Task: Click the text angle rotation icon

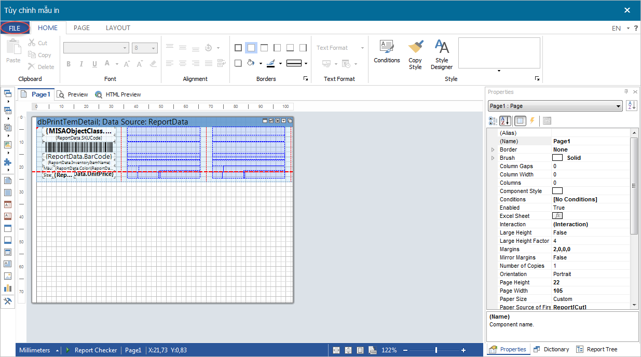Action: point(209,48)
